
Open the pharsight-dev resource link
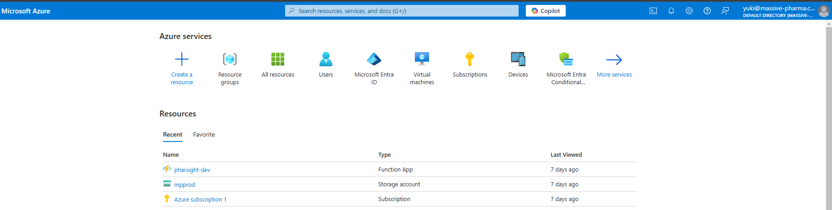tap(192, 170)
